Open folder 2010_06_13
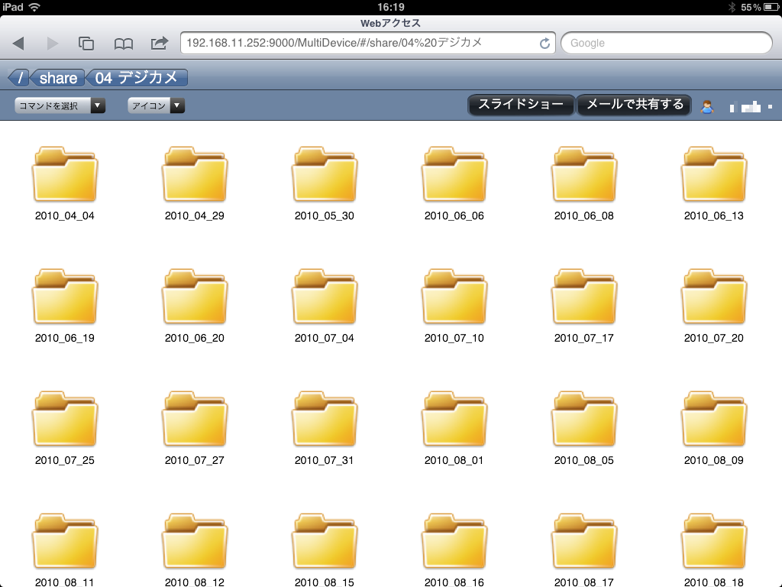This screenshot has height=587, width=782. [714, 183]
